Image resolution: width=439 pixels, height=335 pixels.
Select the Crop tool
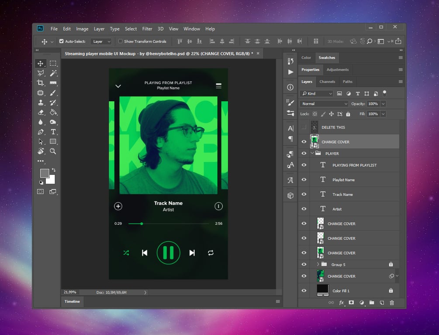(x=41, y=83)
